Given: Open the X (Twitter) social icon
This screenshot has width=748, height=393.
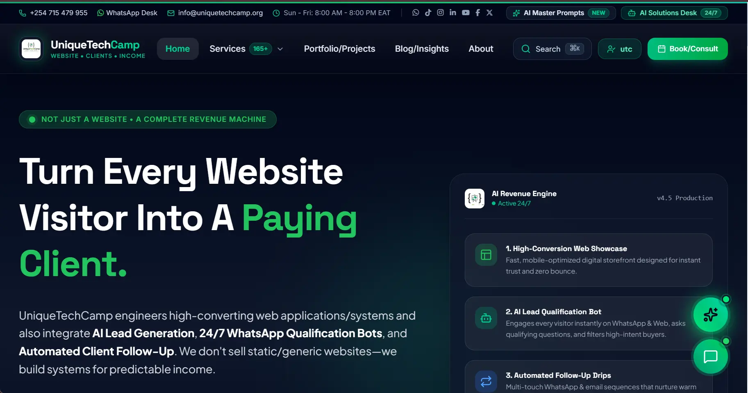Looking at the screenshot, I should [489, 13].
